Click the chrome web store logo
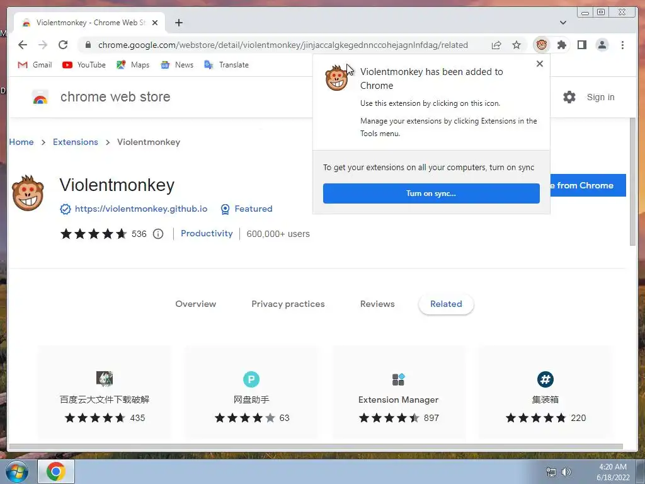Screen dimensions: 645x484 (x=40, y=97)
